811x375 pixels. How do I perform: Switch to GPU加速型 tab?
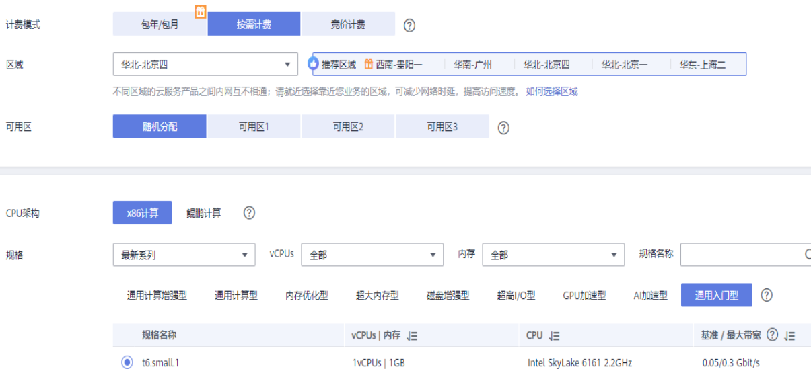click(x=584, y=296)
